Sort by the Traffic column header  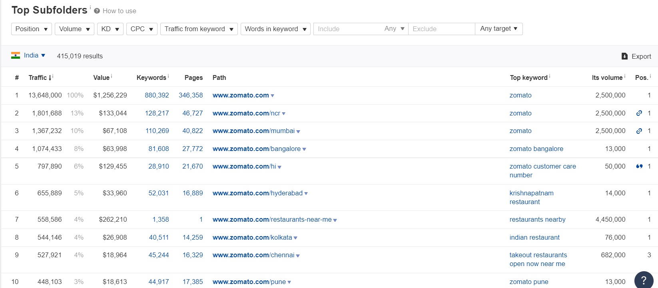(x=40, y=77)
